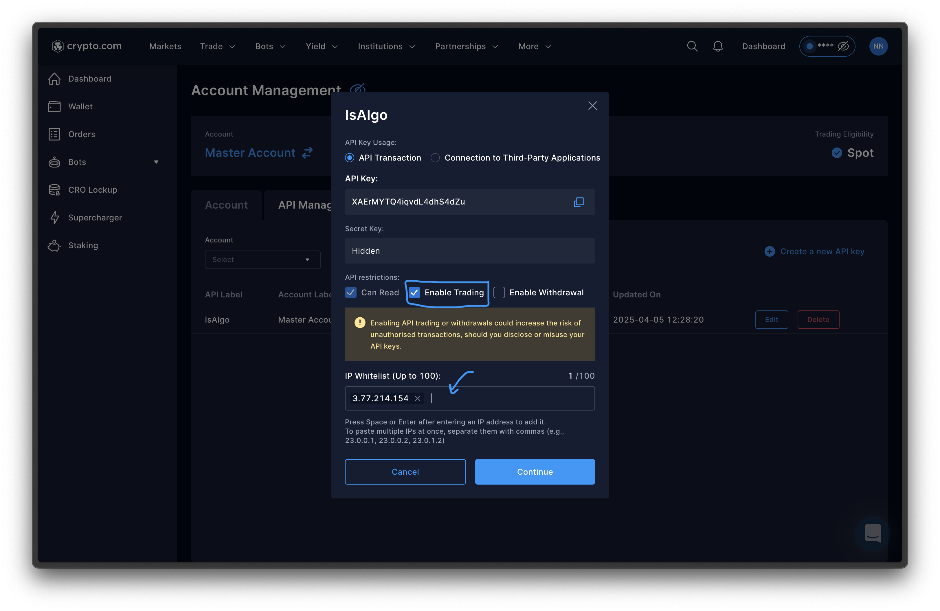Expand the Yield menu dropdown
The height and width of the screenshot is (611, 940).
click(x=322, y=46)
